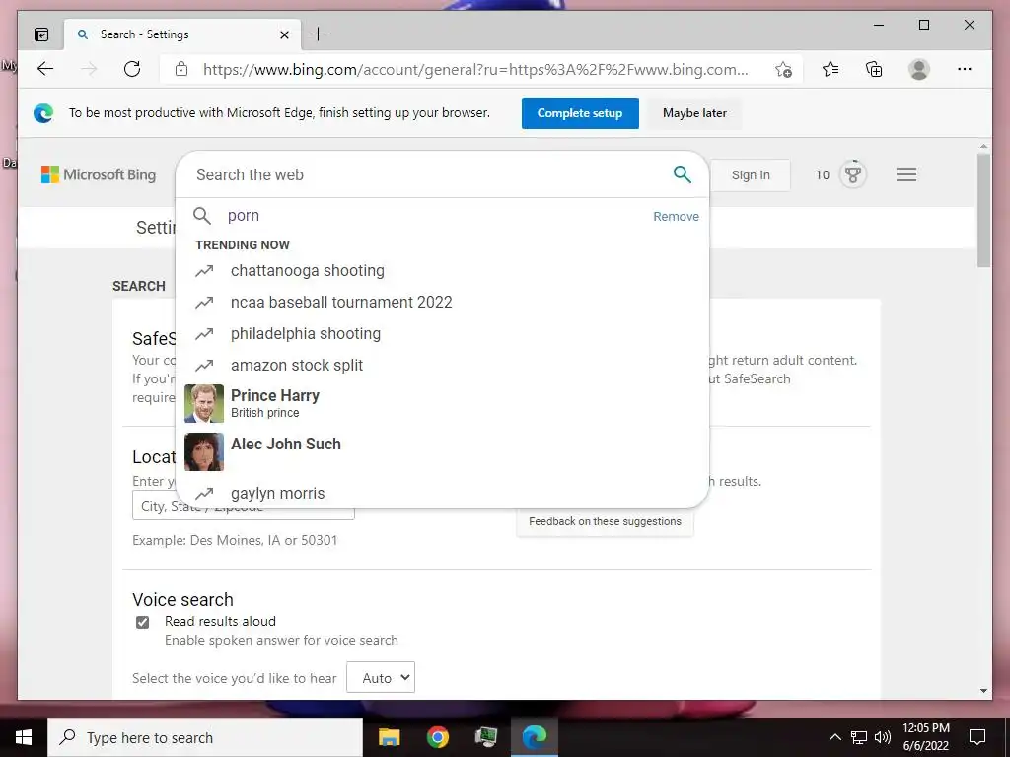The image size is (1010, 757).
Task: Click Sign in button
Action: [x=751, y=175]
